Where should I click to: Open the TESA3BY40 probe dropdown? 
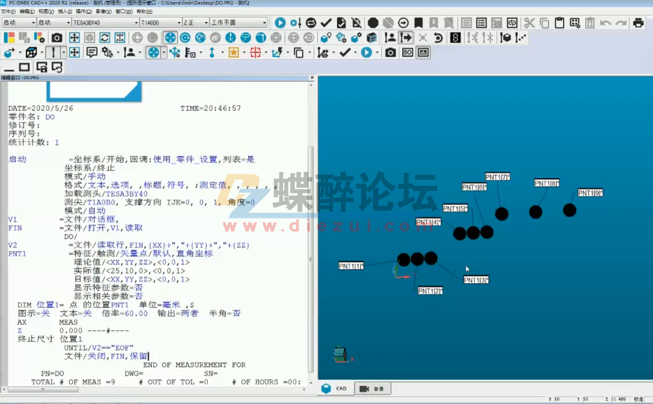tap(137, 22)
